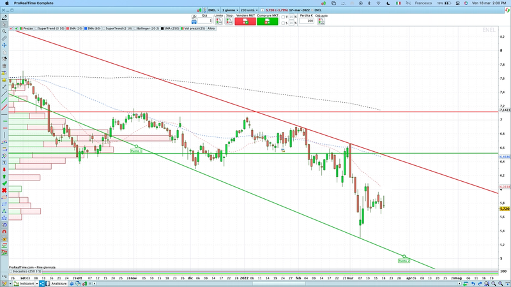Click the Stop order icon
The image size is (511, 287).
pyautogui.click(x=229, y=22)
